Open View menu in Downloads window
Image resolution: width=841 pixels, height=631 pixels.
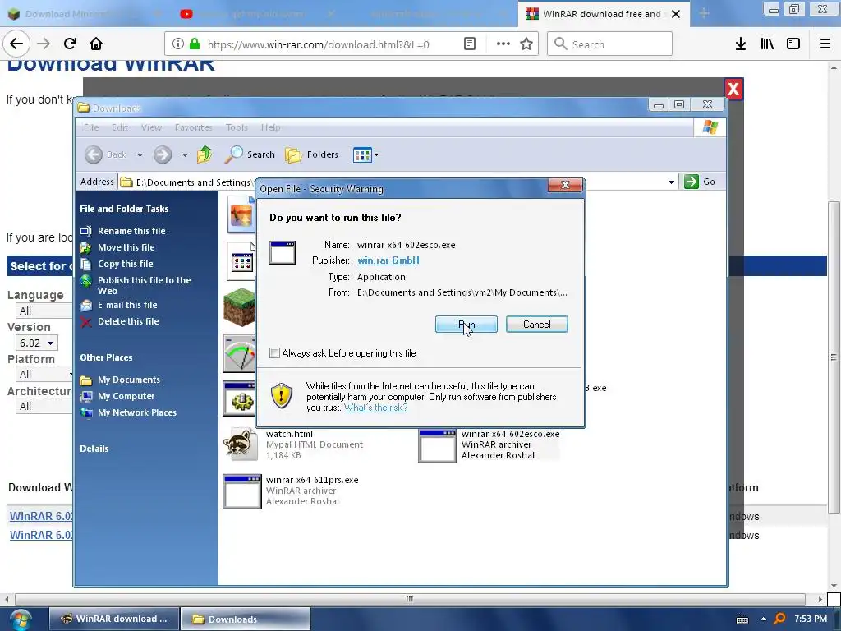[151, 127]
